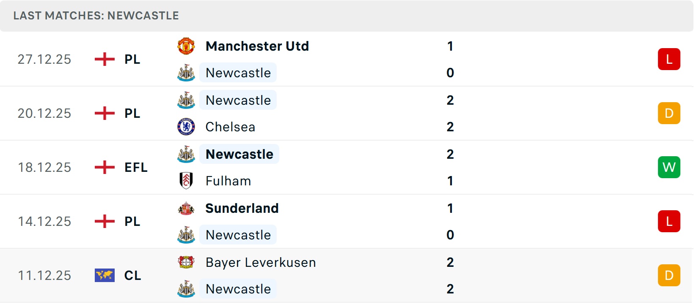Open the red L badge for 27.12.25

668,59
